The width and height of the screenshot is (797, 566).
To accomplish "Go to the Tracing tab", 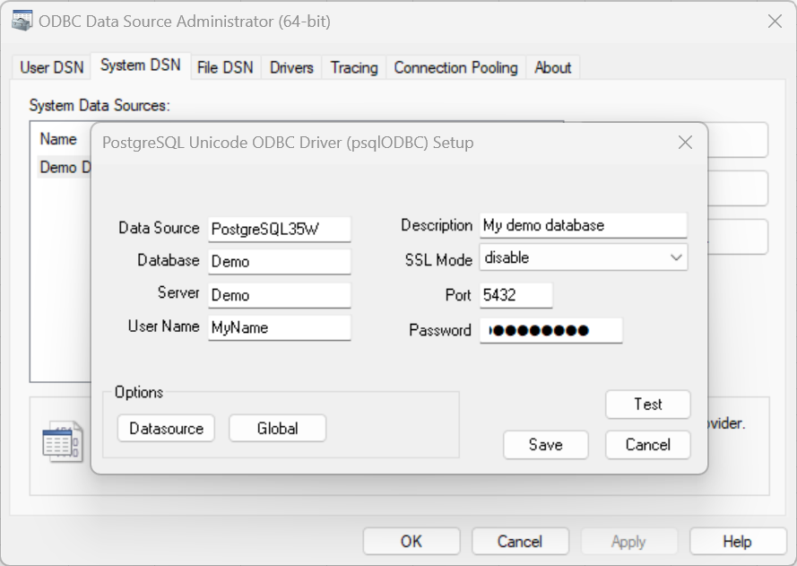I will 354,67.
